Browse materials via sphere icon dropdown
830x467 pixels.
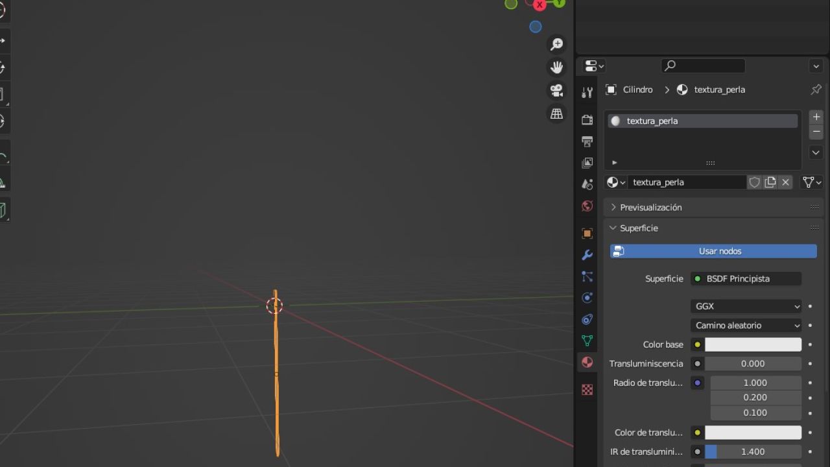click(x=615, y=182)
